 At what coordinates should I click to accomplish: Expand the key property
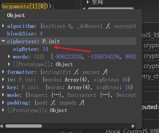(3, 87)
